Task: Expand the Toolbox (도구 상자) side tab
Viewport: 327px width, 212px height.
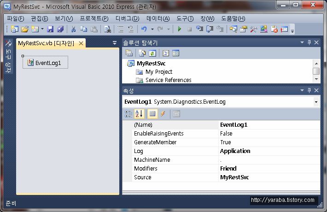Action: [8, 56]
